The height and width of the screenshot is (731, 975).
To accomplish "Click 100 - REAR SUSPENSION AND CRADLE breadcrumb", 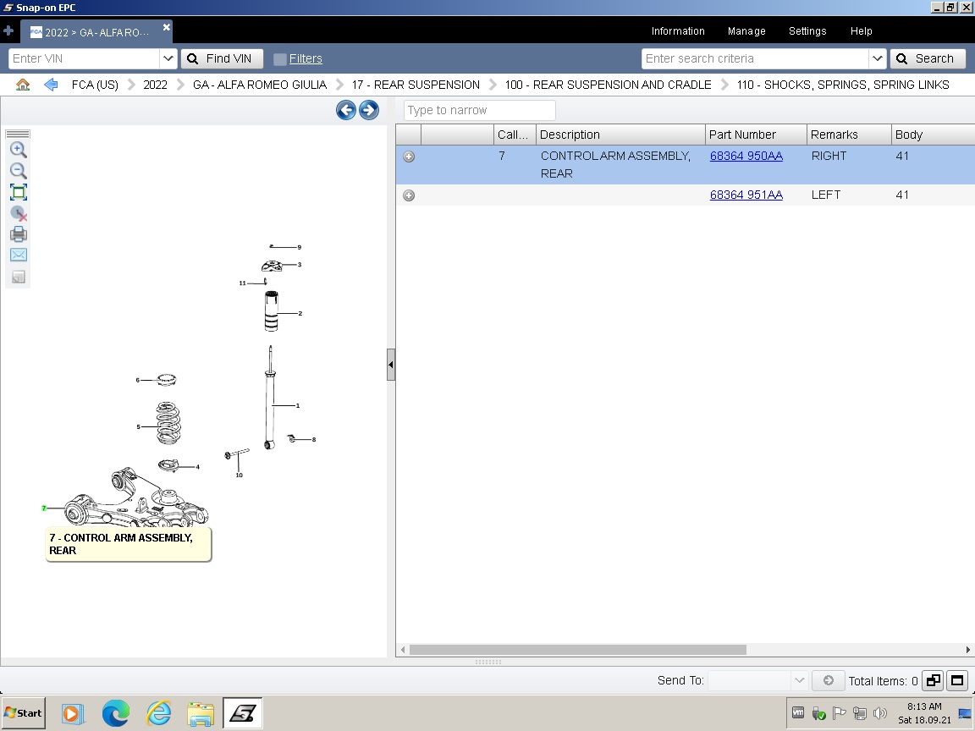I will click(x=609, y=85).
